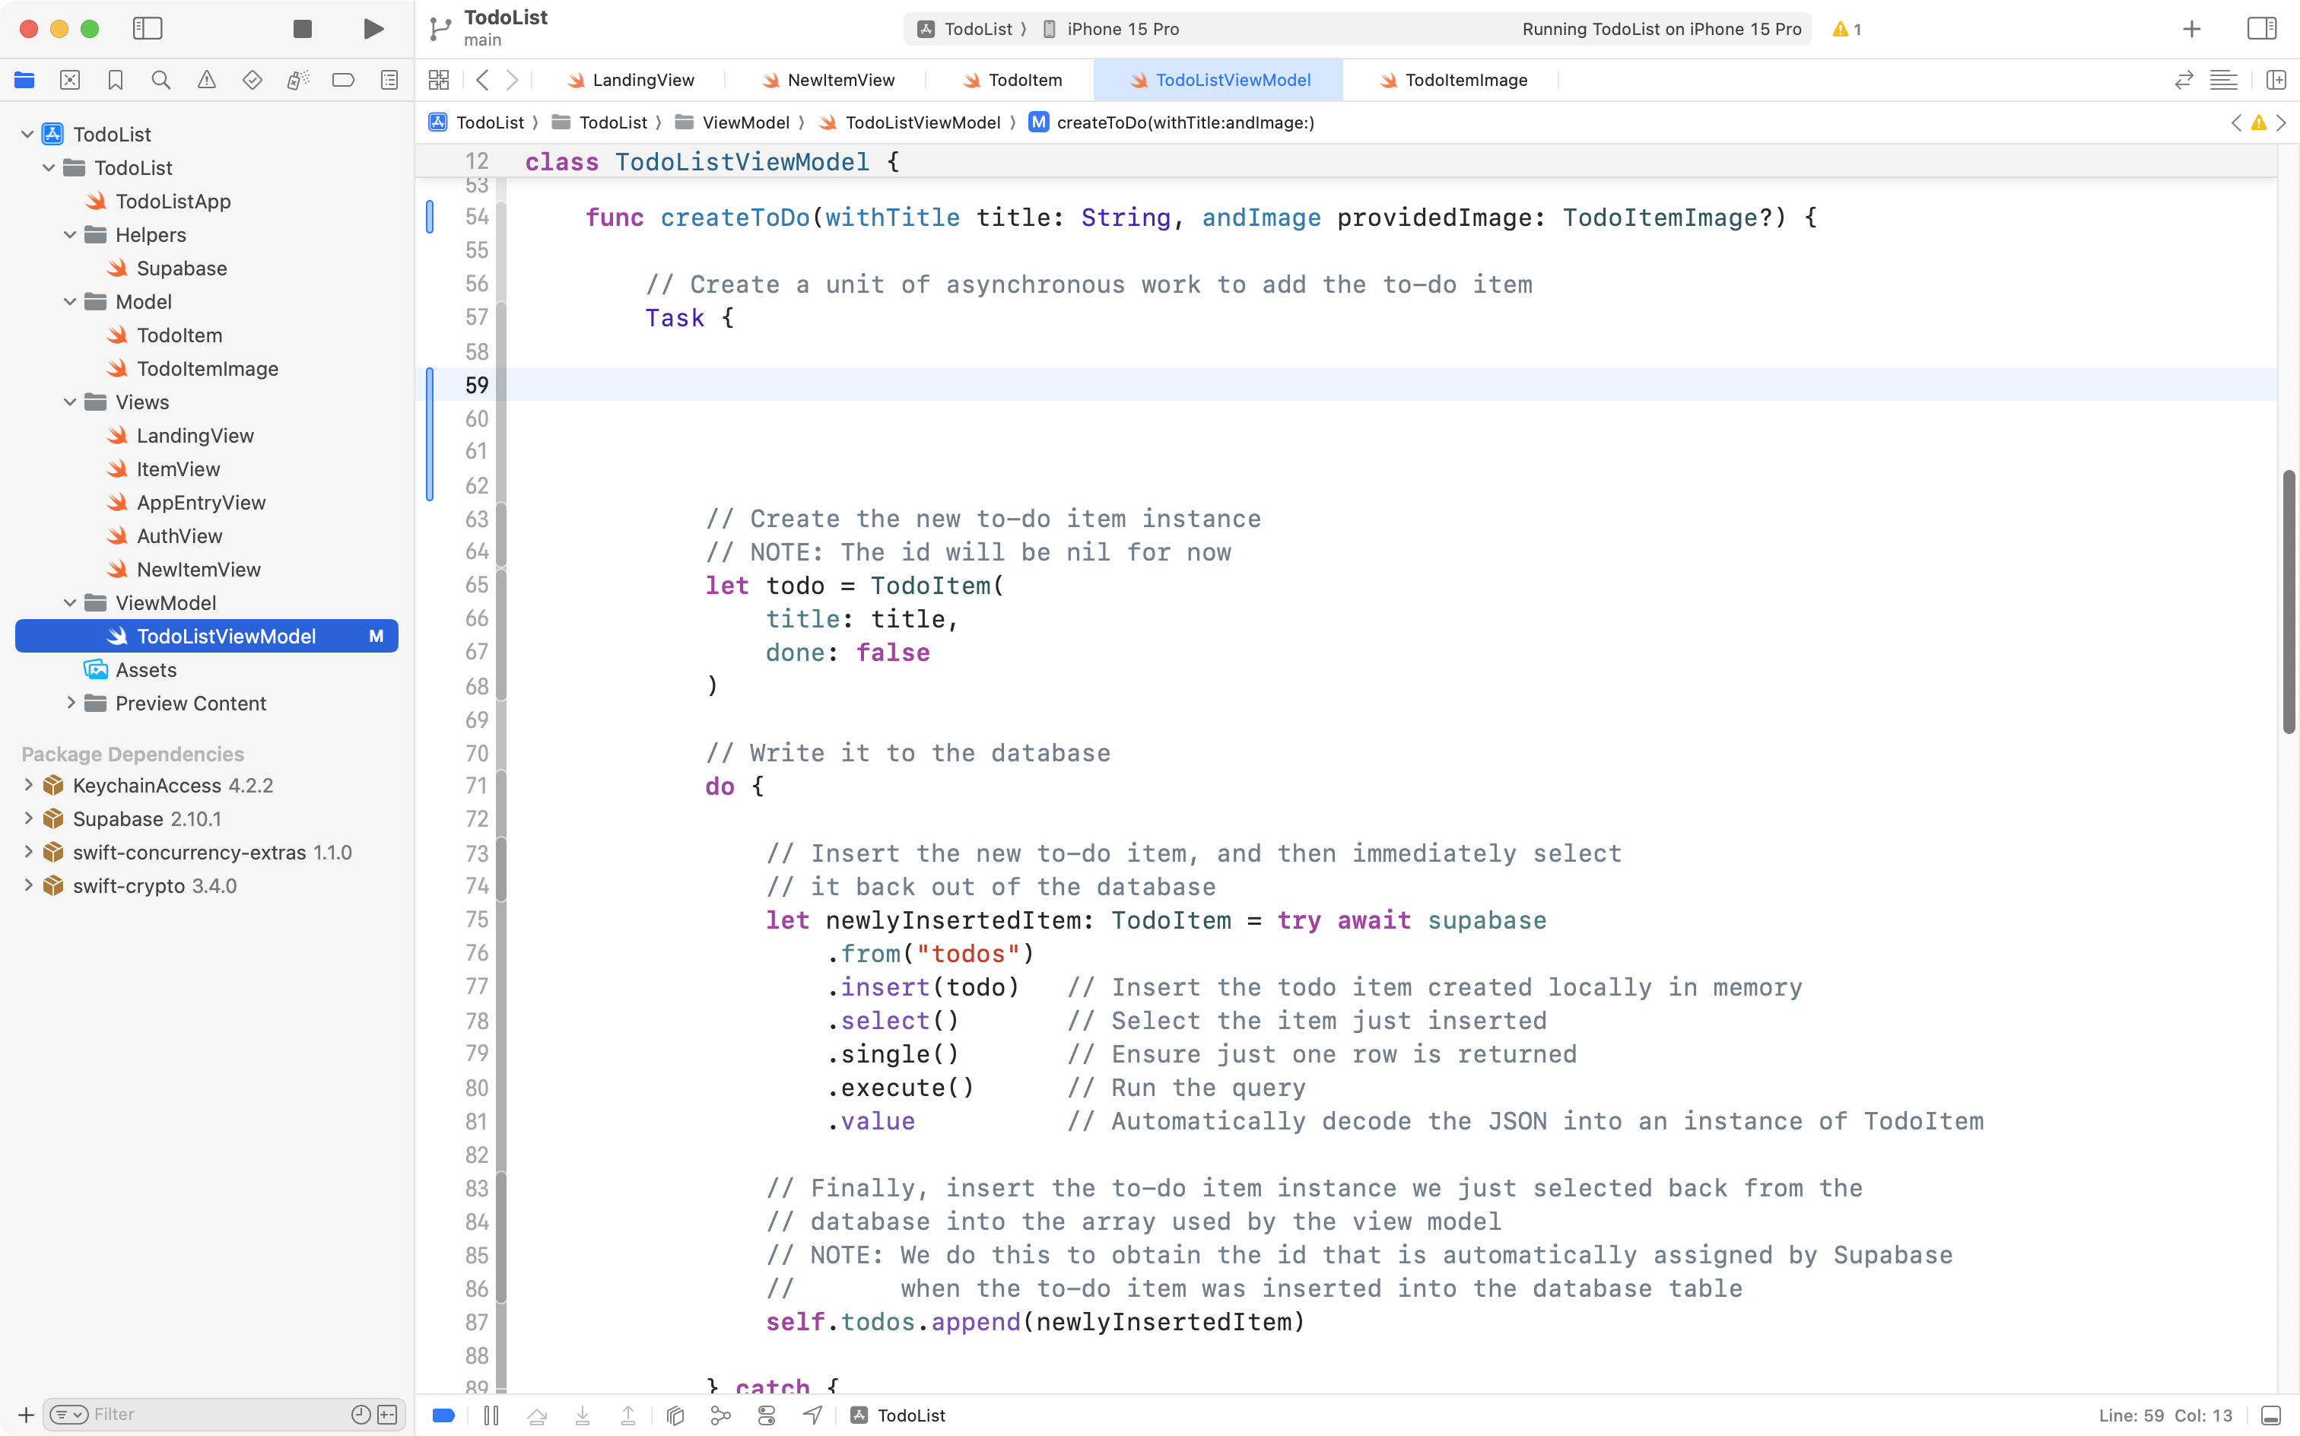2300x1436 pixels.
Task: Toggle the left navigator sidebar
Action: (x=148, y=28)
